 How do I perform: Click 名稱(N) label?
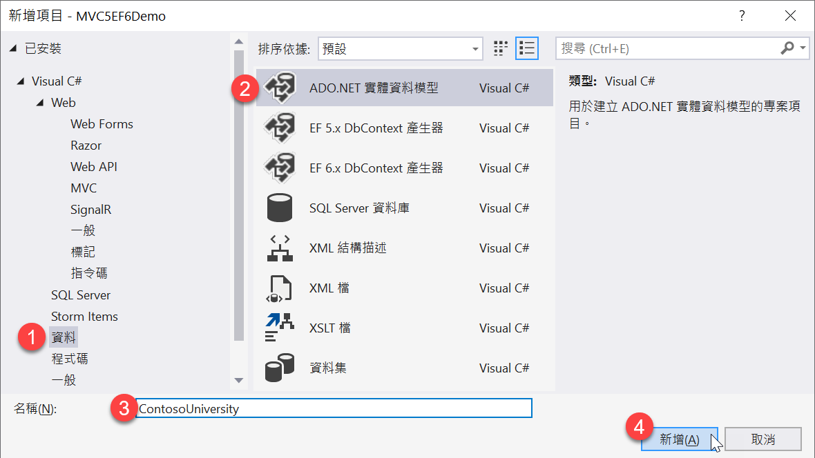point(35,408)
